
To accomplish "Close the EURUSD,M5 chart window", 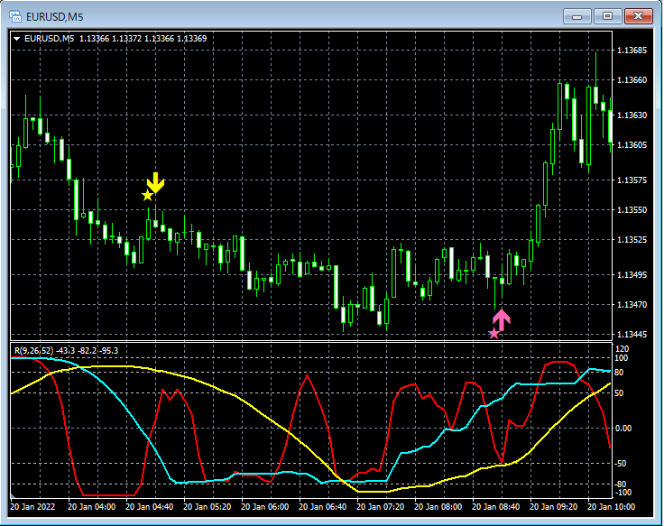I will point(638,16).
